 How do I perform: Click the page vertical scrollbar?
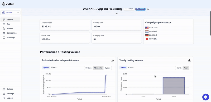(210, 23)
